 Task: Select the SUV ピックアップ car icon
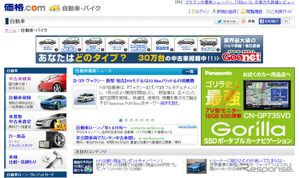pyautogui.click(x=93, y=44)
